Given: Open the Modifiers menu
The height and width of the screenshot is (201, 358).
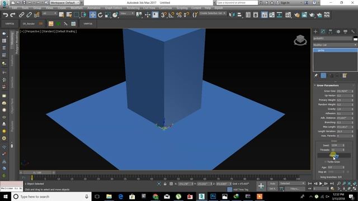Looking at the screenshot, I should (77, 8).
